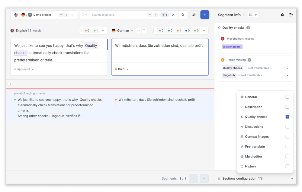302x192 pixels.
Task: Expand German status counters dropdown
Action: 204,31
